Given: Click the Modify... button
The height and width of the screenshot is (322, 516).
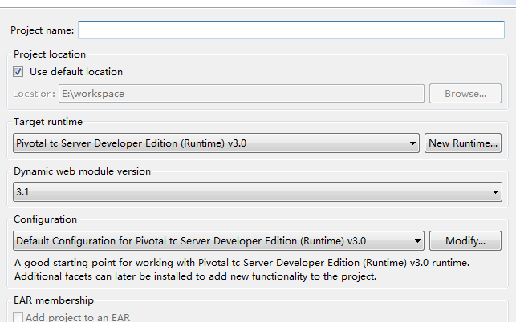Looking at the screenshot, I should [x=465, y=241].
